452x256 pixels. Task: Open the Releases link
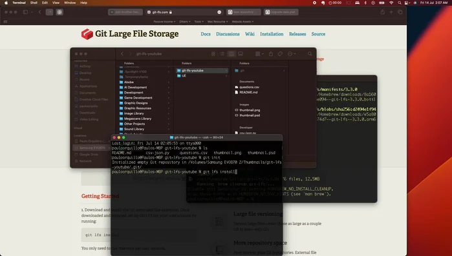click(x=297, y=34)
